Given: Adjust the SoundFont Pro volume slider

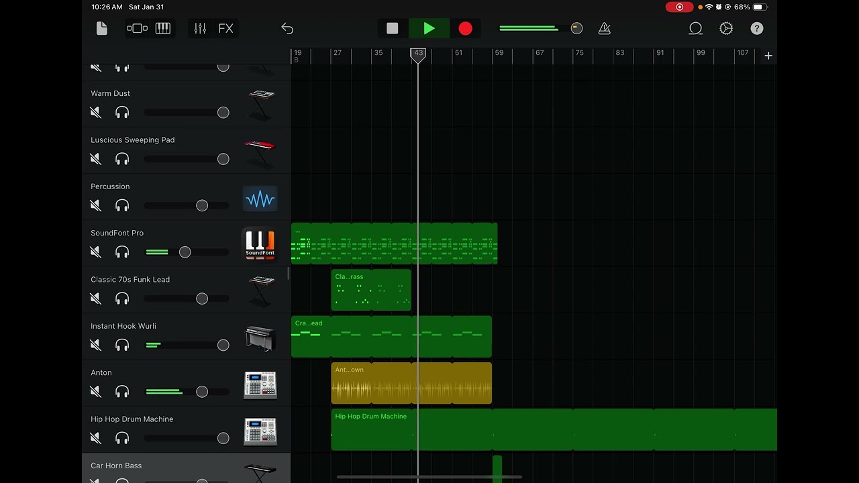Looking at the screenshot, I should click(187, 252).
